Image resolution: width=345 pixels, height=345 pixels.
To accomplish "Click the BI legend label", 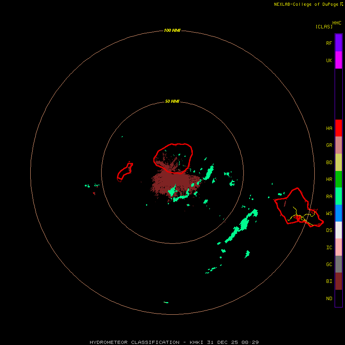I will click(x=329, y=281).
